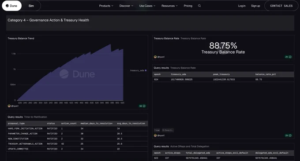Select the epoch value 624

pyautogui.click(x=156, y=79)
